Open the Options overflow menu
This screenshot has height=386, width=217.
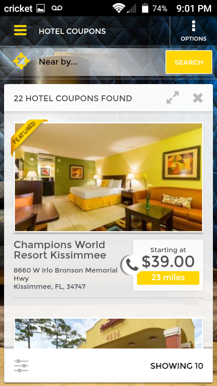coord(193,31)
